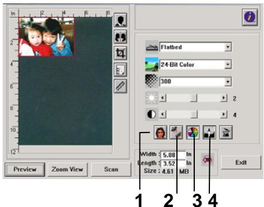Select the Auto-crop preview icon
Screen dimensions: 264x207
(120, 53)
